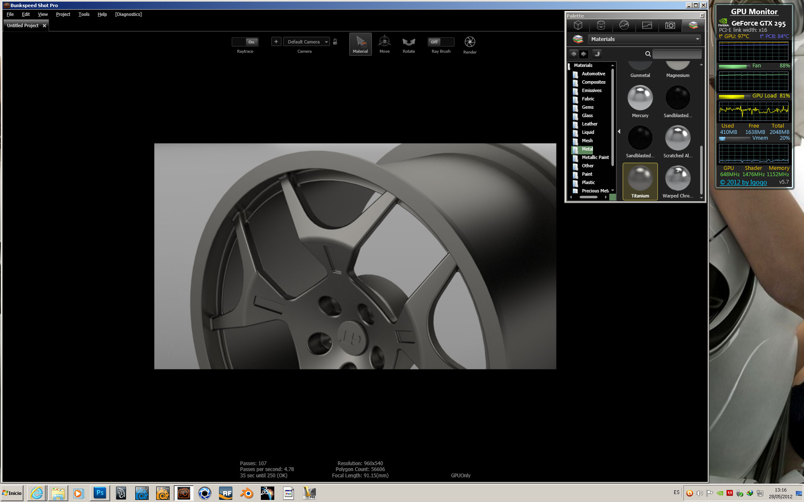Open the Automotive materials folder
Viewport: 804px width, 502px height.
[593, 74]
